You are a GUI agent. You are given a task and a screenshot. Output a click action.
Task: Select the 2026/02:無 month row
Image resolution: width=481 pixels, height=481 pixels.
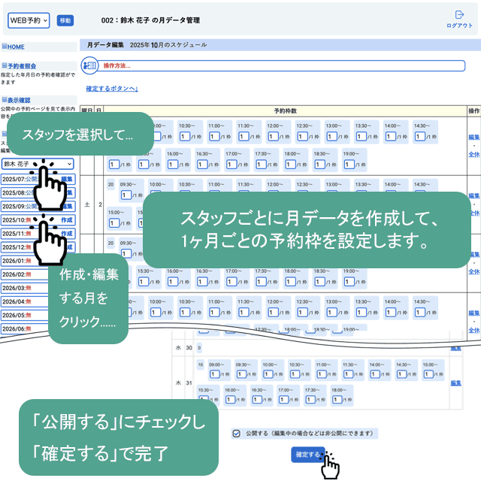tap(25, 274)
